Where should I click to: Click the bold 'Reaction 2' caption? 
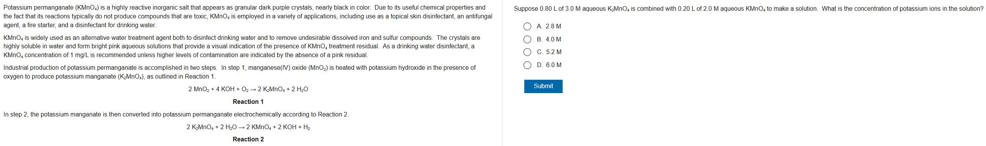click(248, 139)
